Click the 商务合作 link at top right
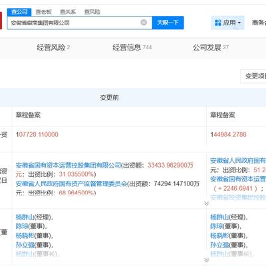The image size is (266, 266). pyautogui.click(x=259, y=23)
